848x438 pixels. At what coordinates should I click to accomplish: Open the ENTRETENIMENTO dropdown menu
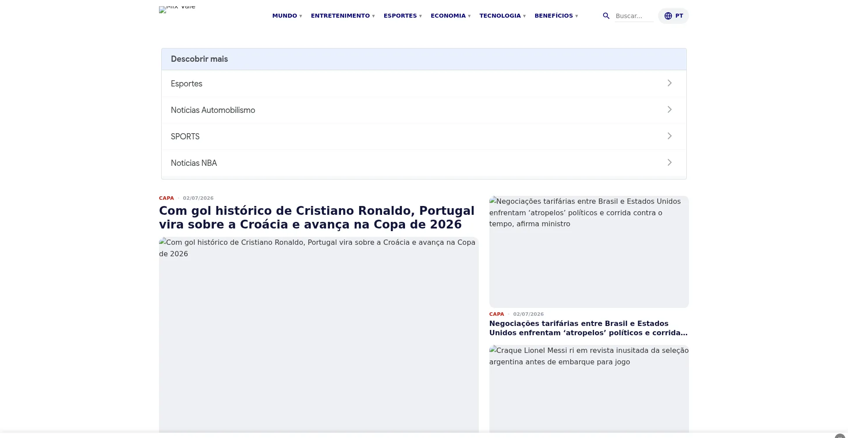pos(343,16)
